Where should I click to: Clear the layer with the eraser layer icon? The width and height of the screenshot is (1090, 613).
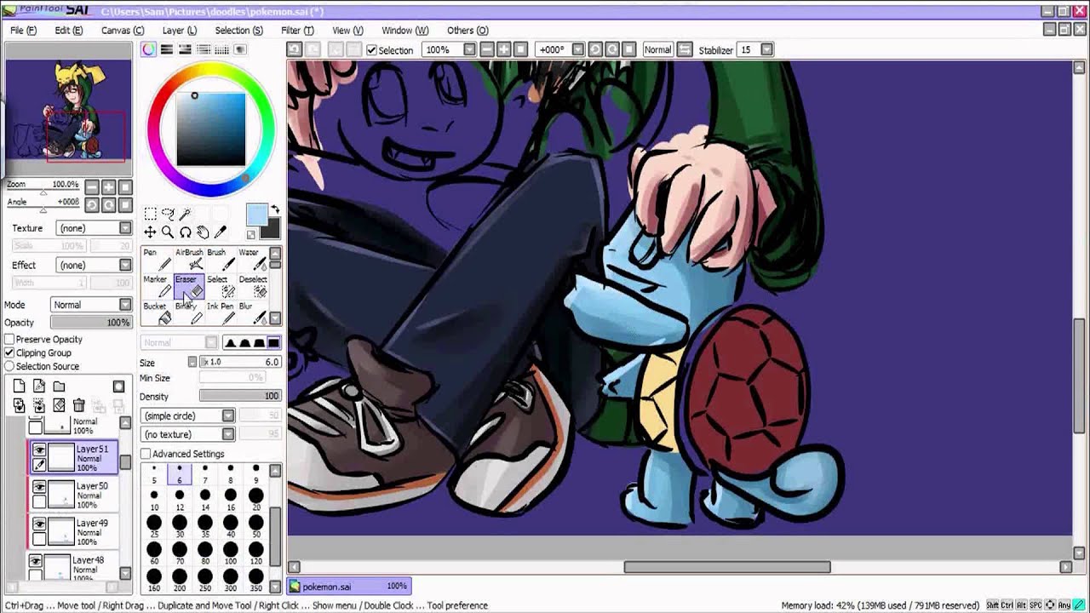[59, 405]
